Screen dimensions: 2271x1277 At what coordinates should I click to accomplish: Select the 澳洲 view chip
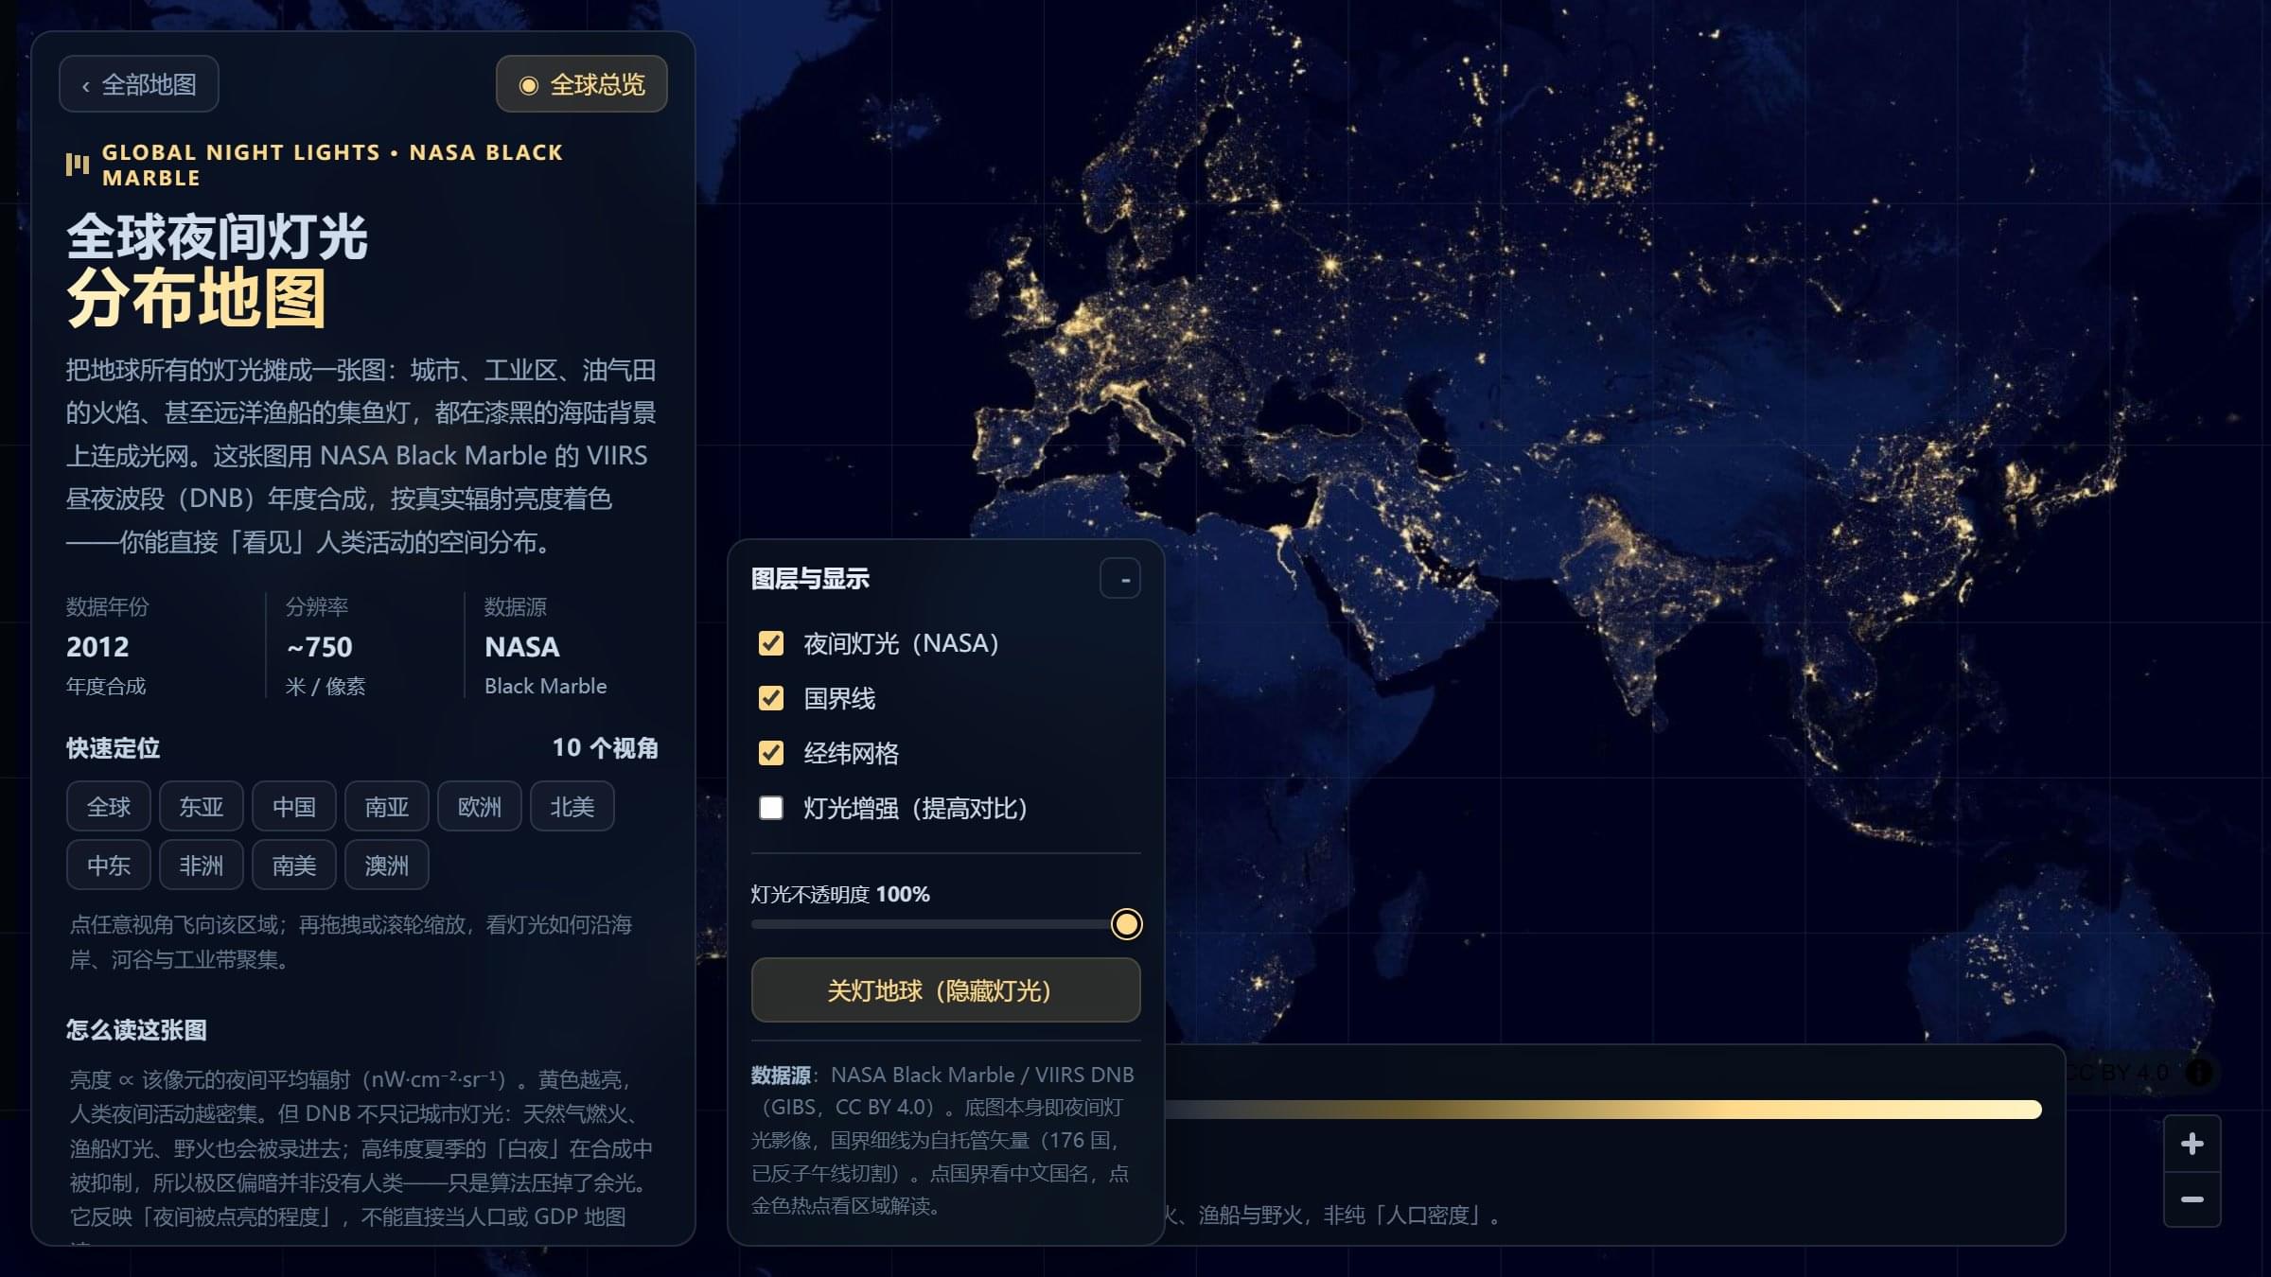pos(387,866)
